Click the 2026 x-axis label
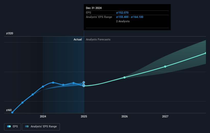This screenshot has width=210, height=133. [125, 116]
